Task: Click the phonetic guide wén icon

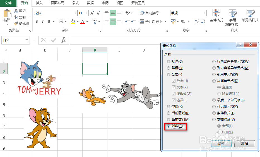Action: pyautogui.click(x=95, y=22)
